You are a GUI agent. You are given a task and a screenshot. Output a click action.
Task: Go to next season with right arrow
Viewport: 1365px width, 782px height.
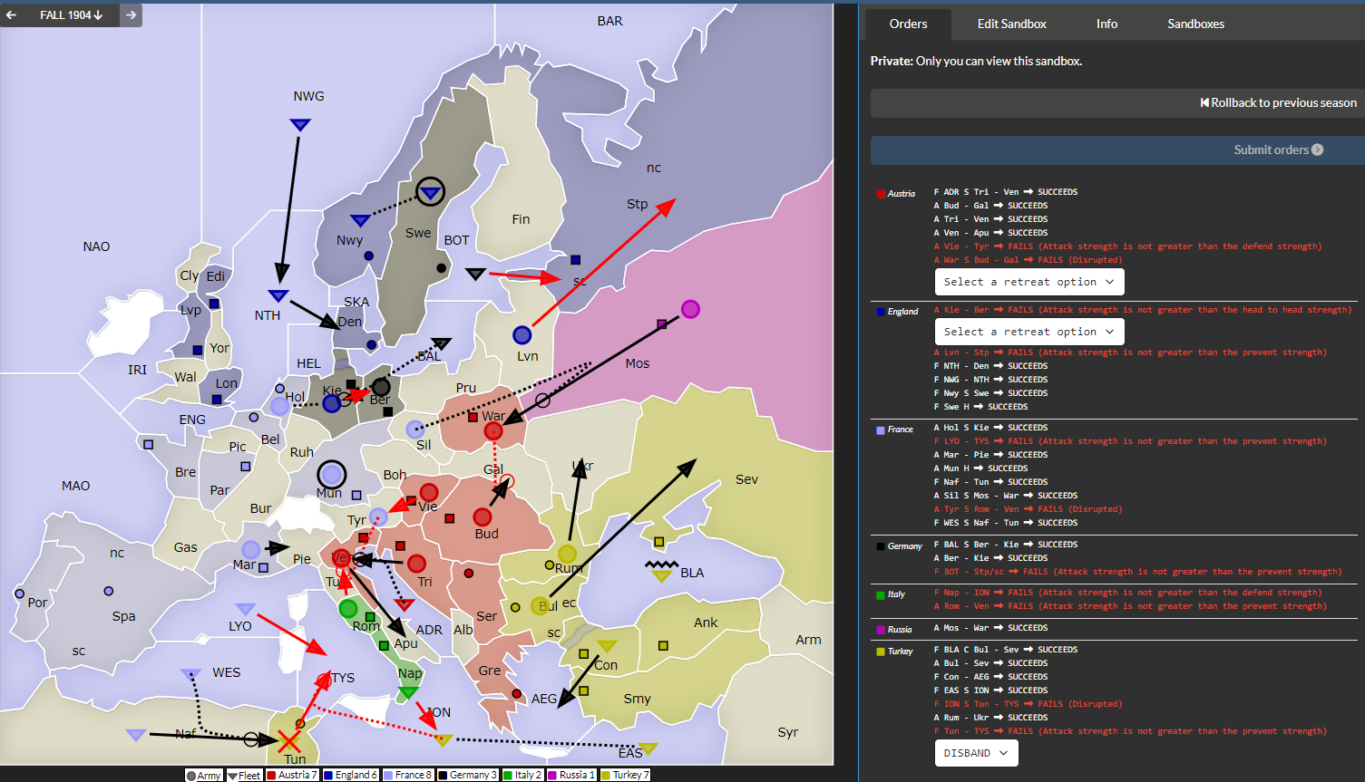click(131, 14)
